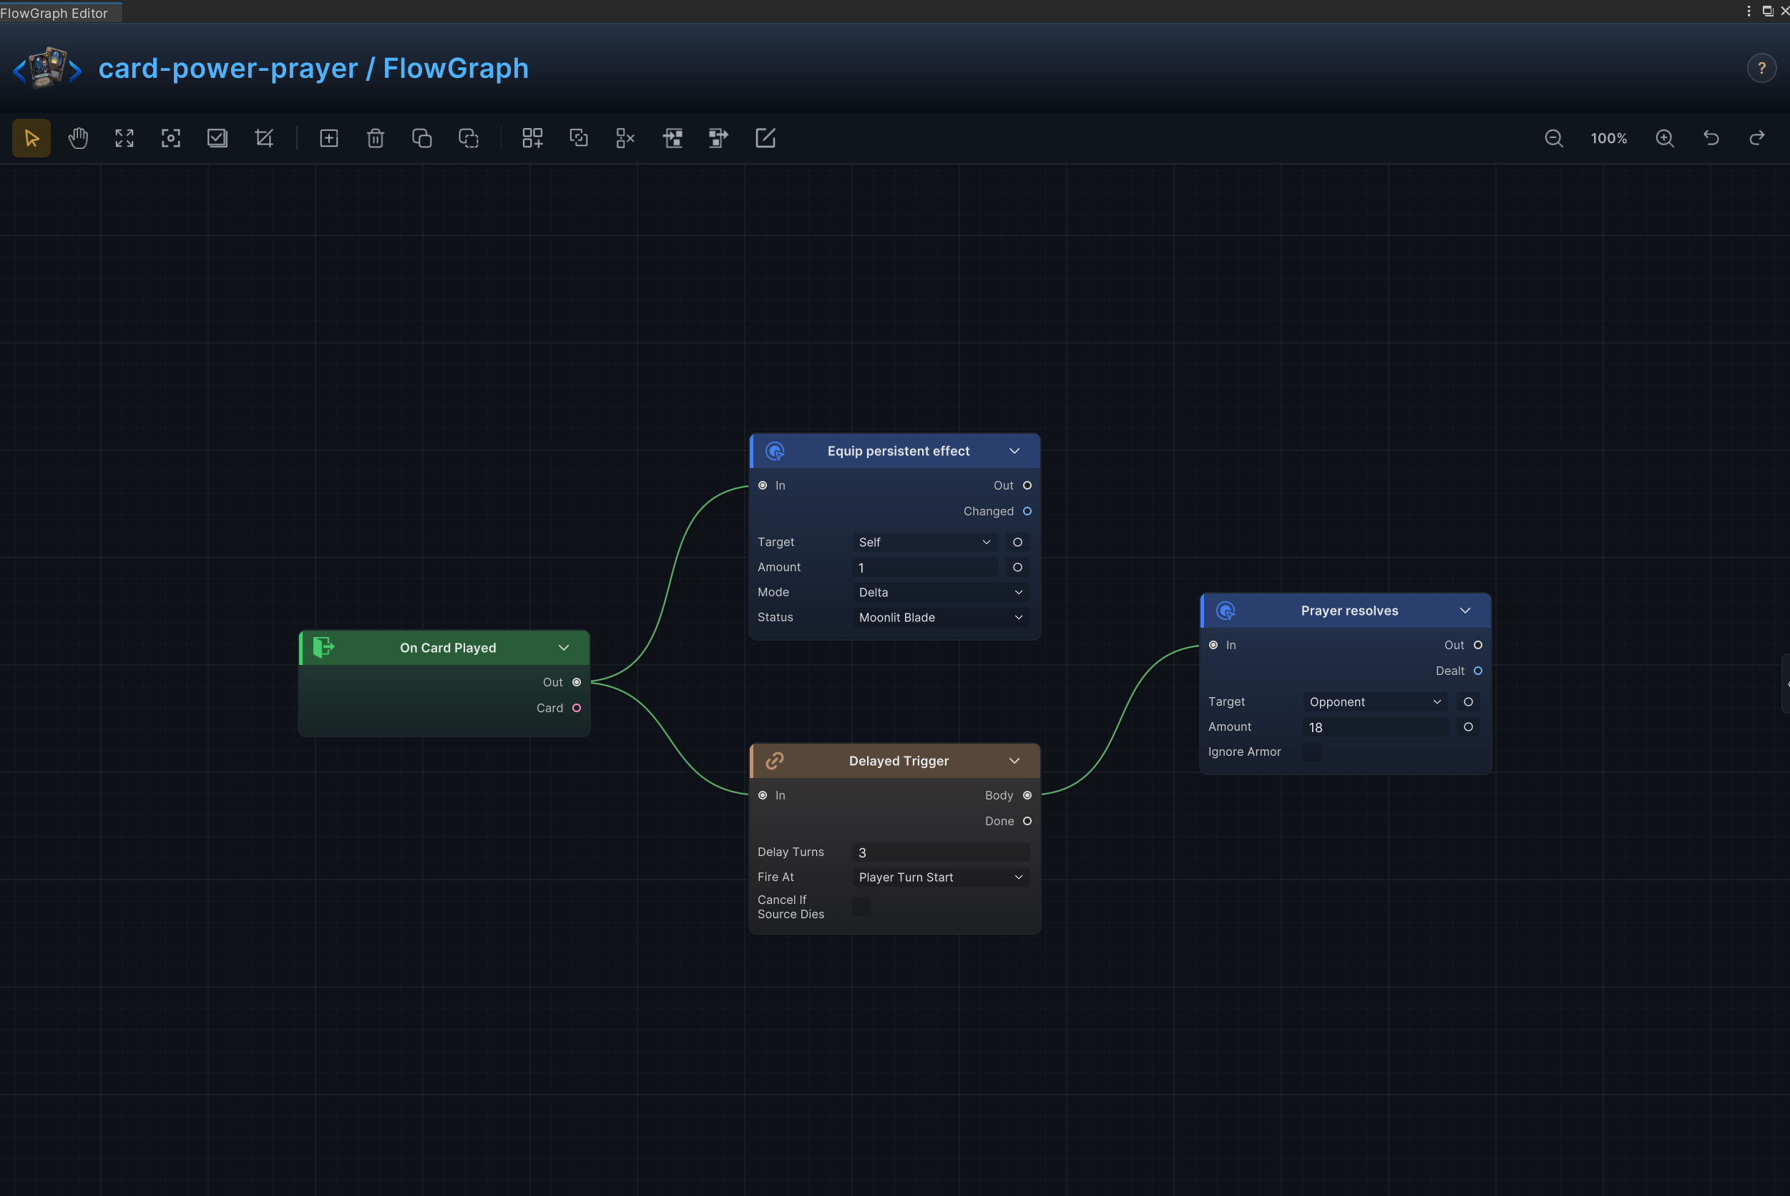This screenshot has width=1790, height=1196.
Task: Toggle the Ignore Armor checkbox
Action: coord(1313,752)
